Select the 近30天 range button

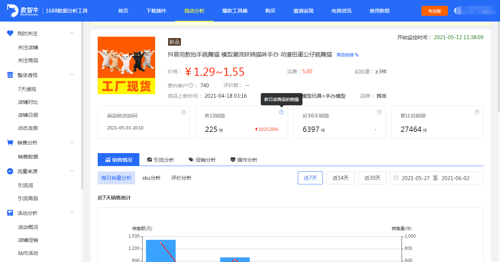pos(372,178)
